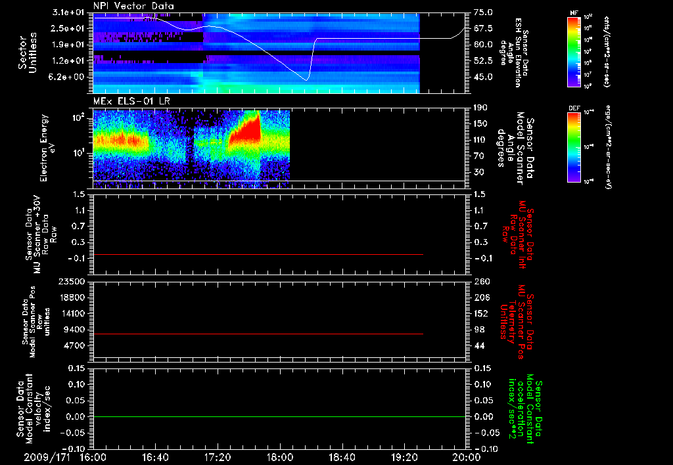The image size is (673, 465).
Task: Click the DEF color scale bar
Action: [574, 147]
